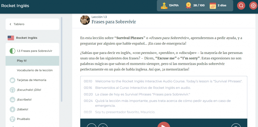Screen dimensions: 258x127
Task: Click the Rocket Inglés logo title
Action: [15, 6]
